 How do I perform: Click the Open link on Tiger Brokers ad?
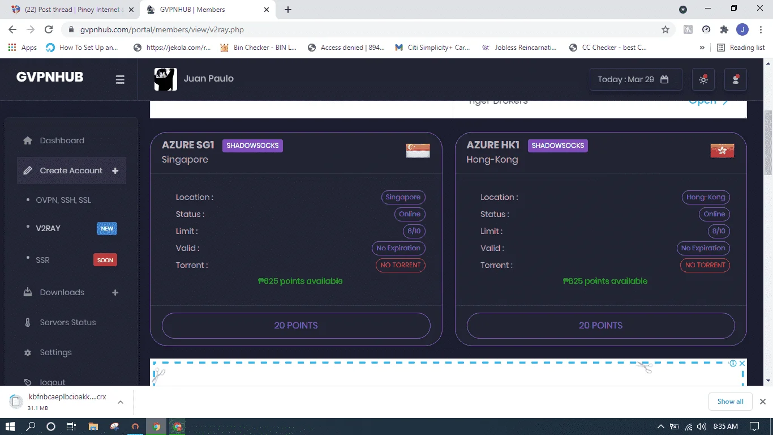[x=708, y=101]
